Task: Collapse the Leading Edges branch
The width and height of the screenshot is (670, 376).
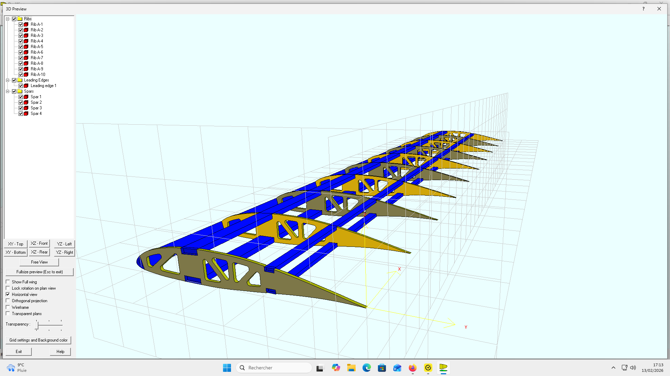Action: click(7, 80)
